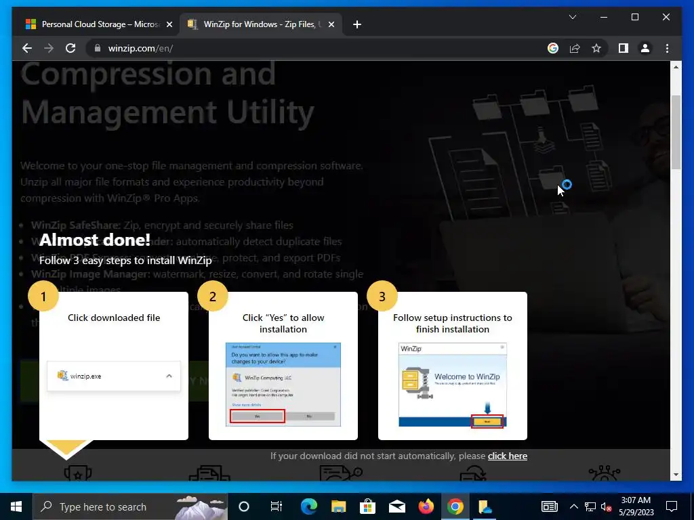Close the Personal Cloud Storage tab
The width and height of the screenshot is (694, 520).
pyautogui.click(x=169, y=24)
